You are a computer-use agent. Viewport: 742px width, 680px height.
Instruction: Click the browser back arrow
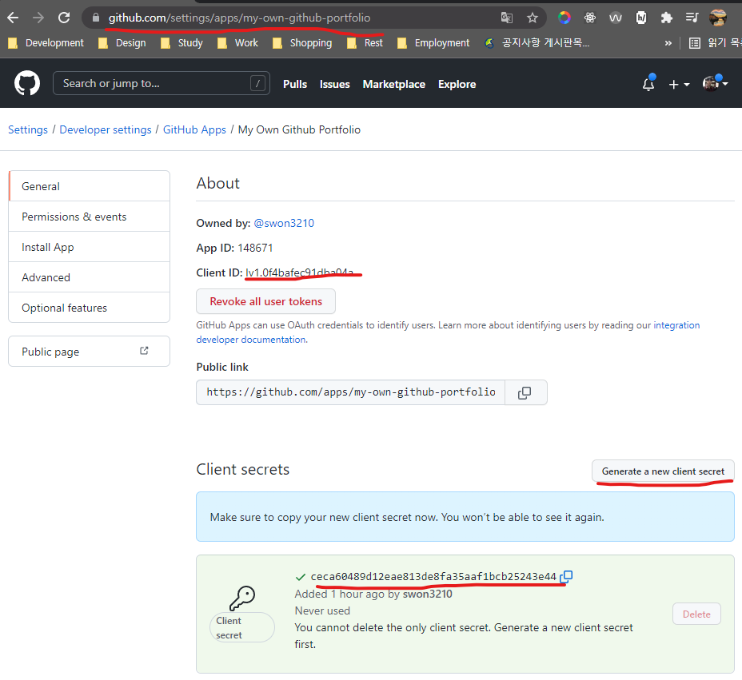tap(13, 18)
